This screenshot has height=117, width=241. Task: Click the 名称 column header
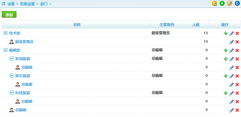76,25
